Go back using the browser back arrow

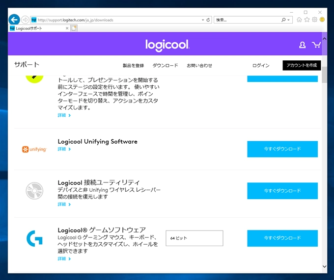[x=14, y=20]
